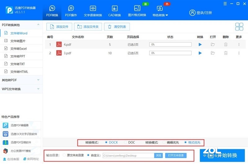Click the 登录/注册 user avatar icon
Viewport: 248px width, 164px height.
[x=192, y=13]
